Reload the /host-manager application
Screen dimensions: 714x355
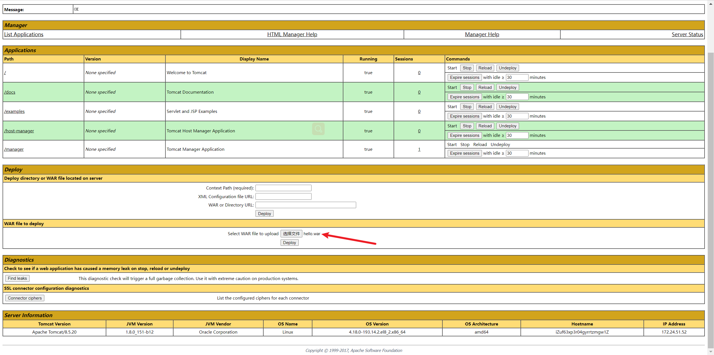(x=485, y=126)
